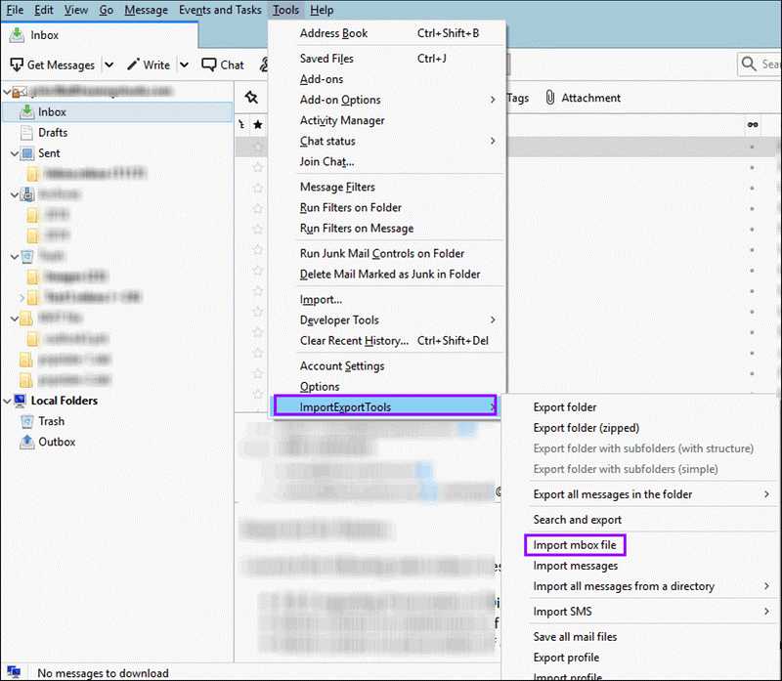Click the Chat speech bubble icon
Image resolution: width=782 pixels, height=681 pixels.
click(209, 64)
